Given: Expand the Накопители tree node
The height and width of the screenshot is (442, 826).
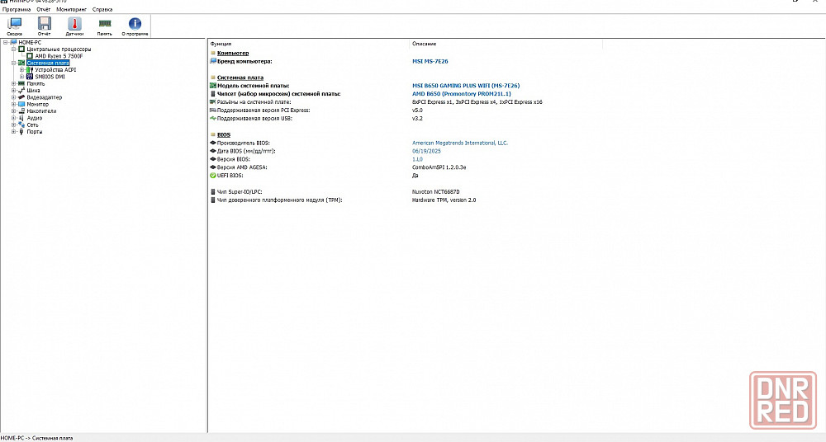Looking at the screenshot, I should coord(14,111).
